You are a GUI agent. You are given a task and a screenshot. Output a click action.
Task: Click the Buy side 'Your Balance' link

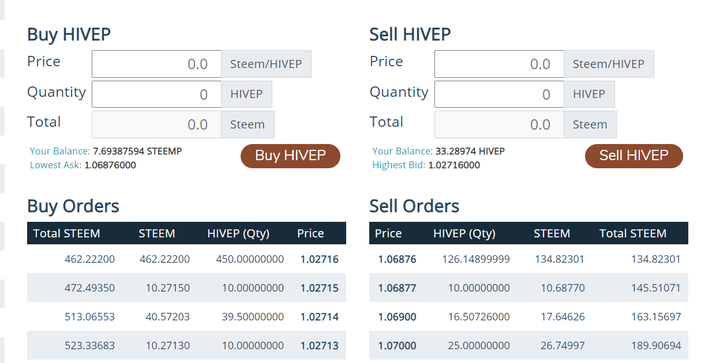point(60,152)
